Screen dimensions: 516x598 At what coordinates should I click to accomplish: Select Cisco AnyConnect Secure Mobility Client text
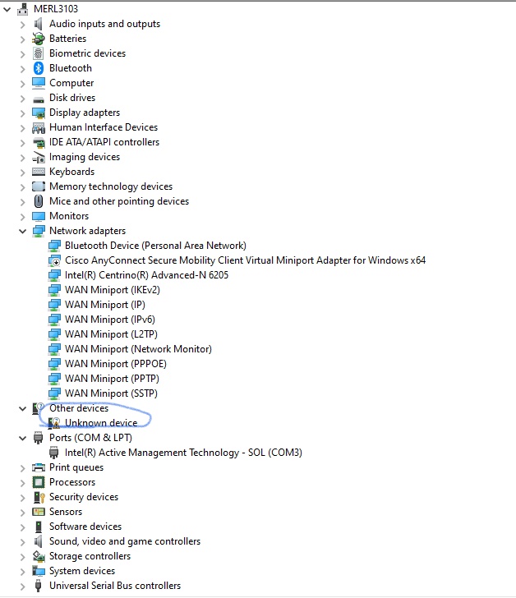pyautogui.click(x=154, y=260)
